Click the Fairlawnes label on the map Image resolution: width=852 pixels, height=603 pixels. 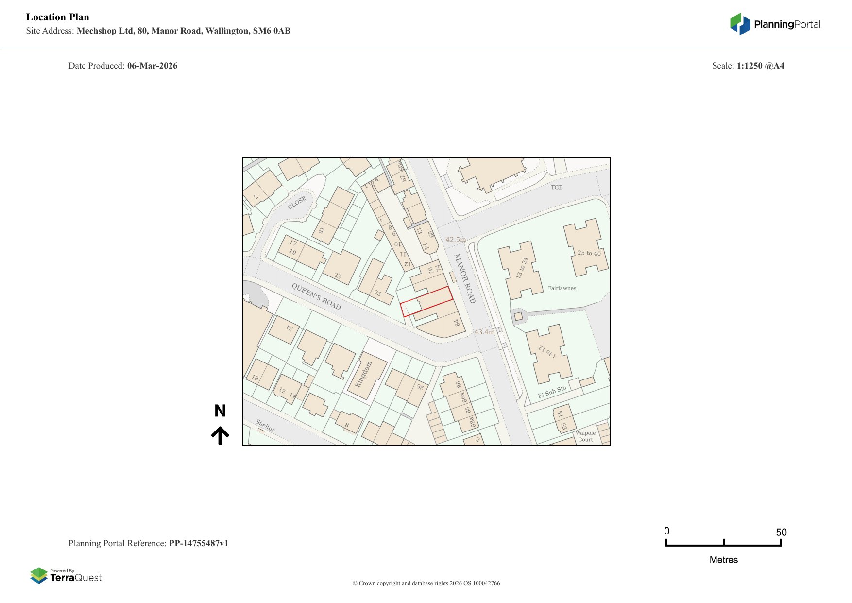click(562, 288)
